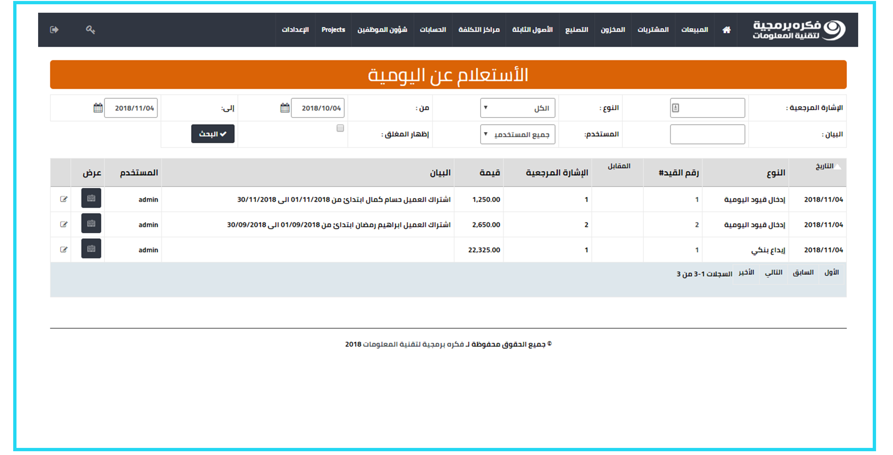This screenshot has width=893, height=455.
Task: Click the البيان text field in filters
Action: 707,134
